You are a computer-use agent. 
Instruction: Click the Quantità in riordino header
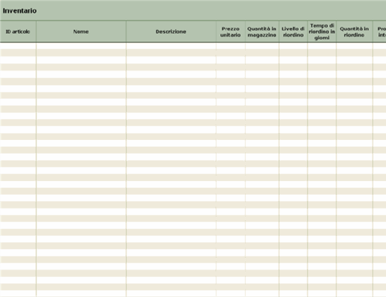coord(355,32)
